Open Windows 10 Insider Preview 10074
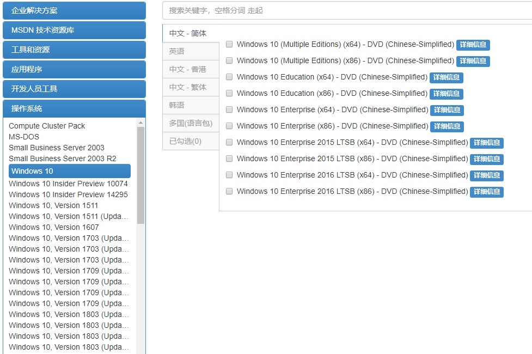The height and width of the screenshot is (354, 532). (x=68, y=184)
